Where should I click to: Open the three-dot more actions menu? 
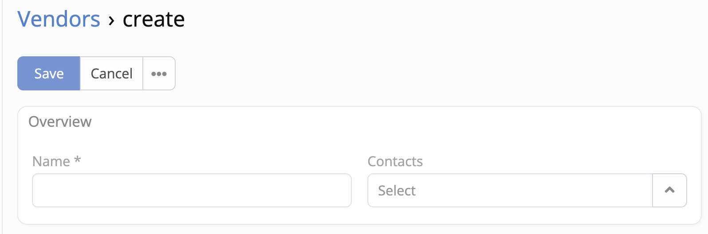tap(159, 74)
